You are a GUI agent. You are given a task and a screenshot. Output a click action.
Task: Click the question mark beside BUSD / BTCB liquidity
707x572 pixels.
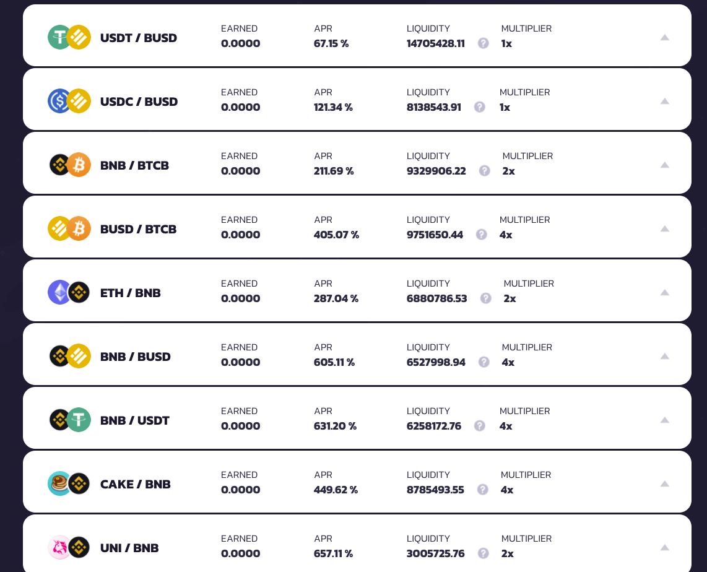click(481, 235)
